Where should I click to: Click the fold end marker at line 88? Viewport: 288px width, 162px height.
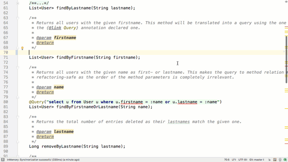[18, 142]
